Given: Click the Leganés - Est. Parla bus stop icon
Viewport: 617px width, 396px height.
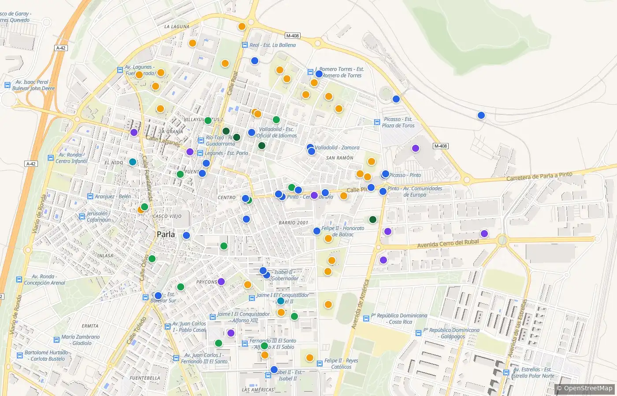Looking at the screenshot, I should click(201, 153).
